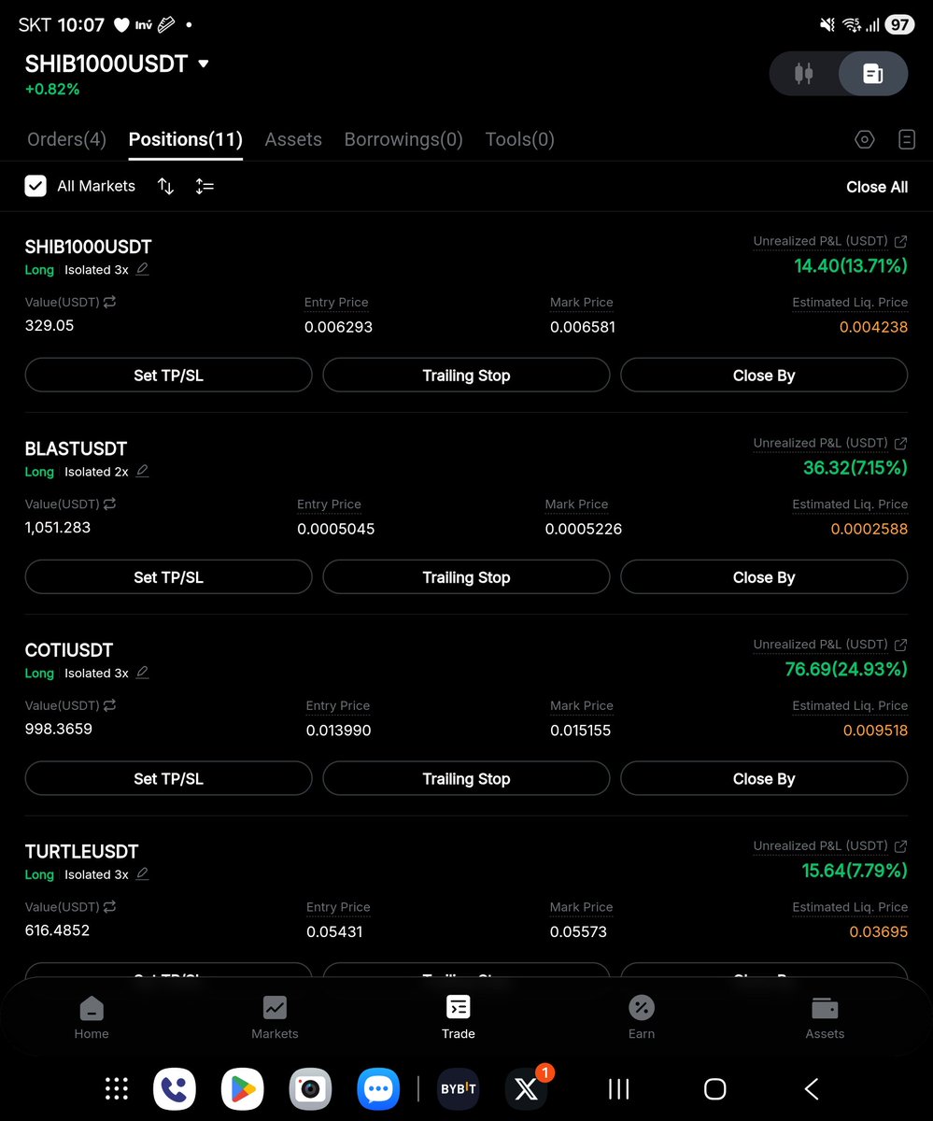Open the Assets tab
Screen dimensions: 933x1121
coord(293,139)
